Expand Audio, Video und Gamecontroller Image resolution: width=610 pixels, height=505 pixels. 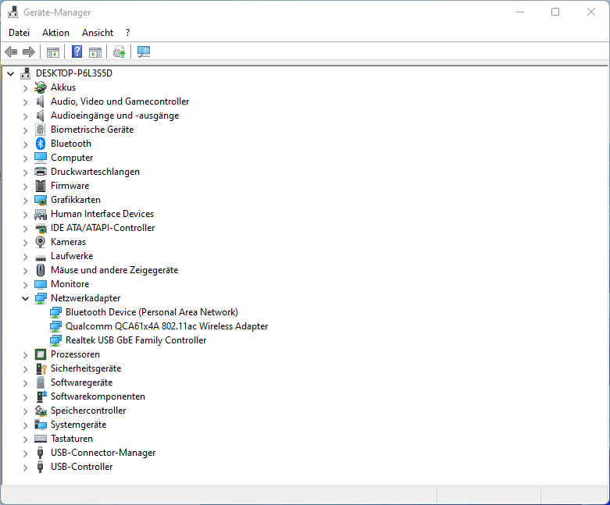point(25,101)
